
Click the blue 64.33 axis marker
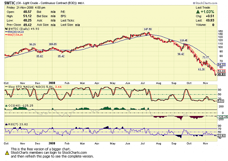click(x=221, y=64)
